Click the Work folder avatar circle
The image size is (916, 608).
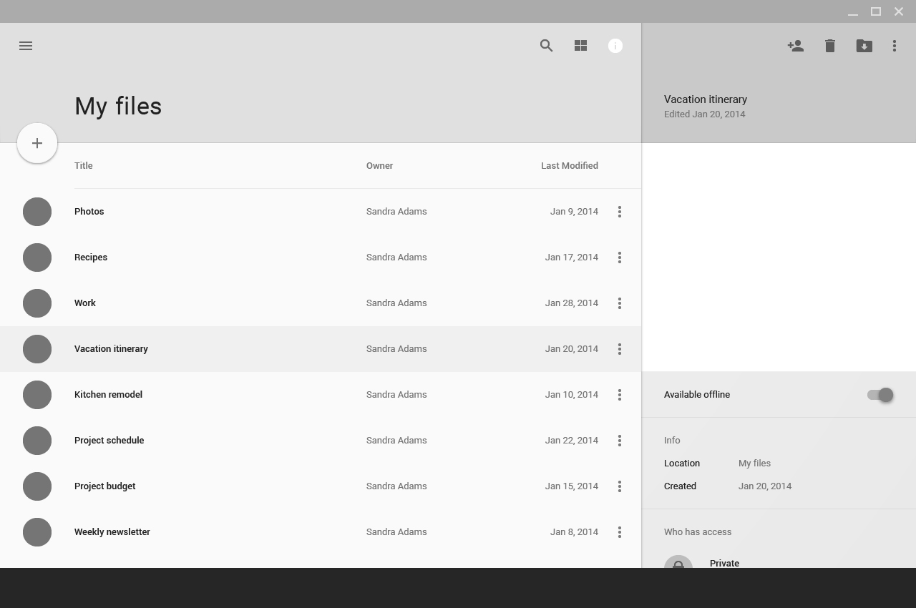point(37,303)
